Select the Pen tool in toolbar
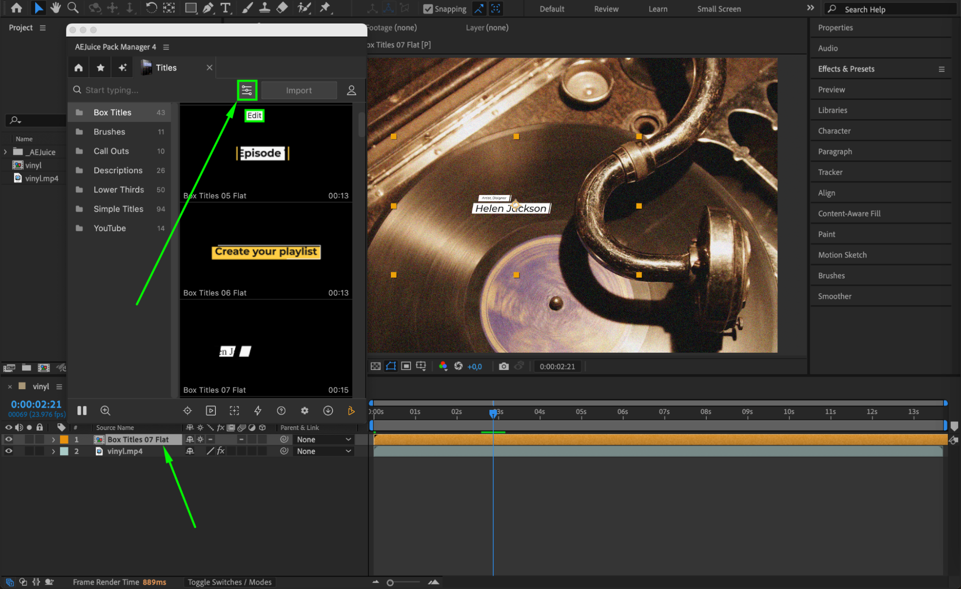The height and width of the screenshot is (589, 961). tap(208, 8)
